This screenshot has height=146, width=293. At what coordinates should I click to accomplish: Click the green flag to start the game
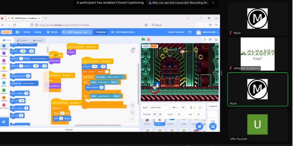(x=143, y=39)
